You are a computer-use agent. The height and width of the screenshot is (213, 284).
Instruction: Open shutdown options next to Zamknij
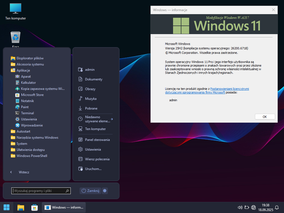(x=105, y=191)
